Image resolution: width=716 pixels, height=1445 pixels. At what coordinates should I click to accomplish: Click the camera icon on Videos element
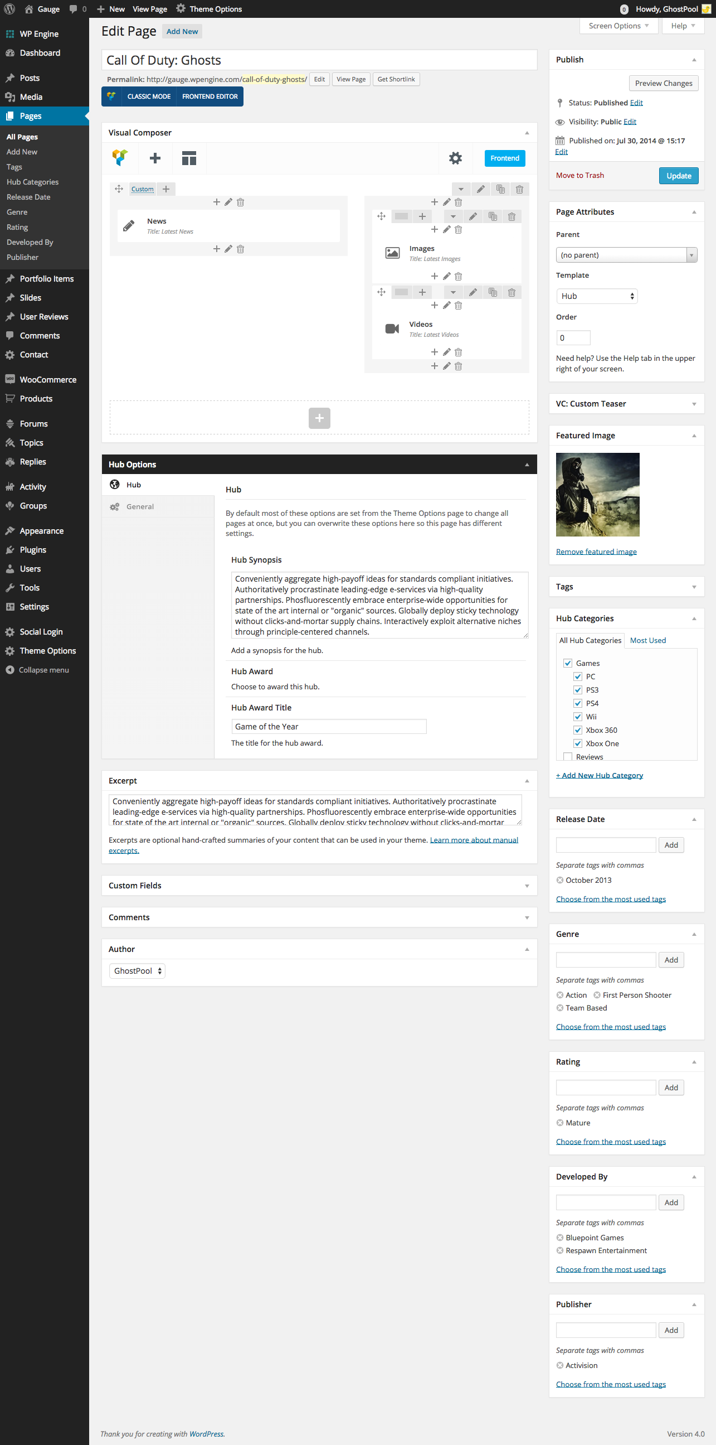tap(392, 328)
